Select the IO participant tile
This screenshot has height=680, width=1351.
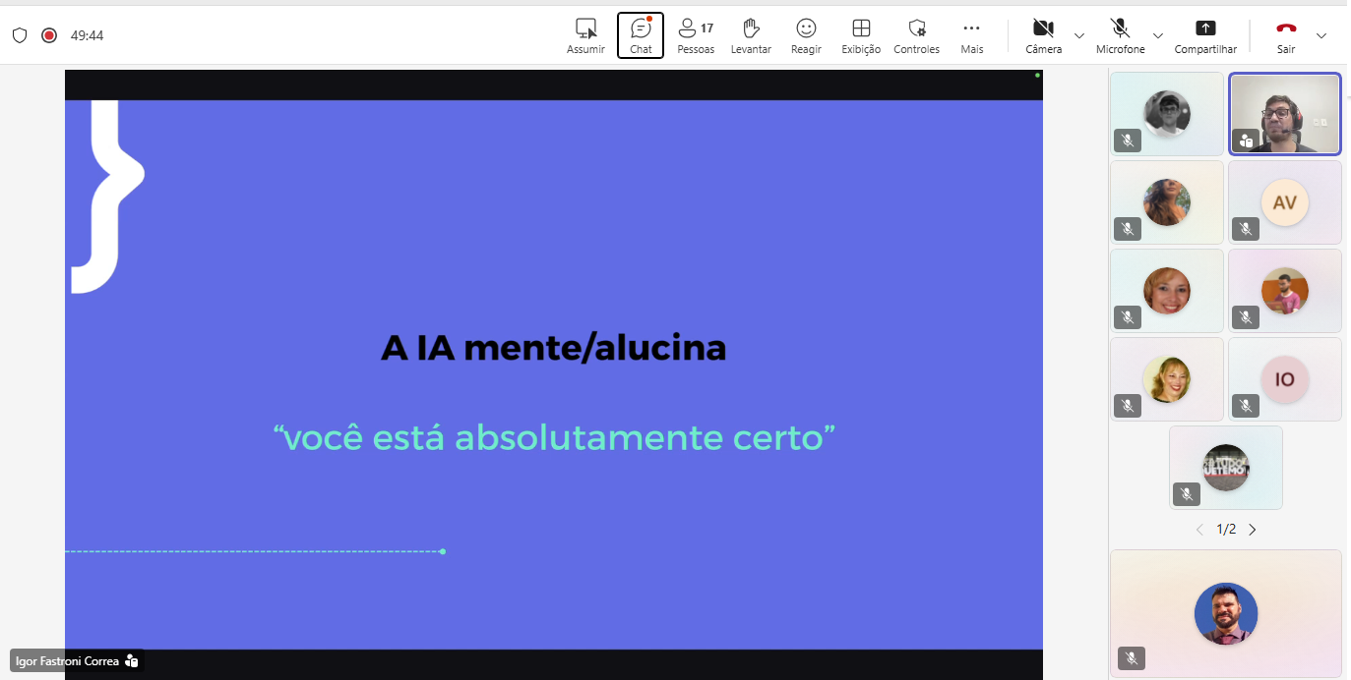[1284, 379]
